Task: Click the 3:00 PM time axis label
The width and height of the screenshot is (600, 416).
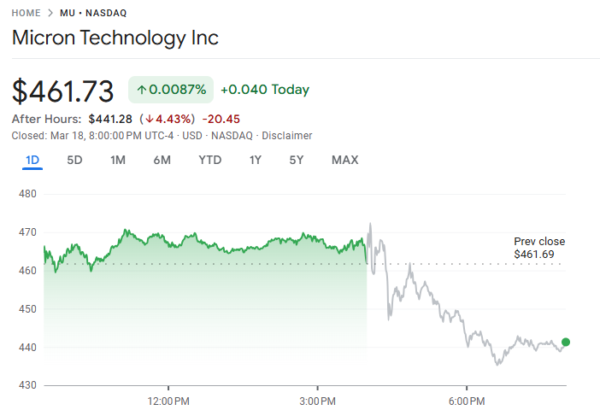Action: (319, 401)
